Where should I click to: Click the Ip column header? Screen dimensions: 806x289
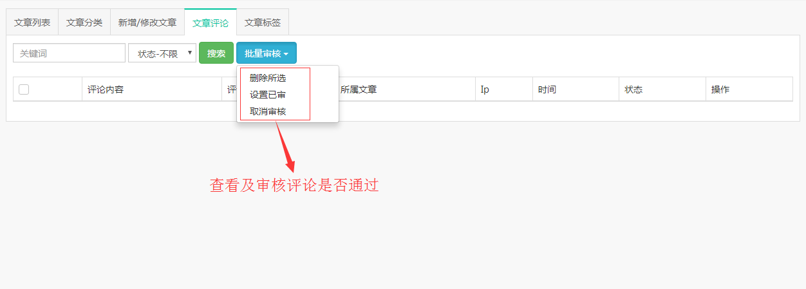tap(485, 89)
